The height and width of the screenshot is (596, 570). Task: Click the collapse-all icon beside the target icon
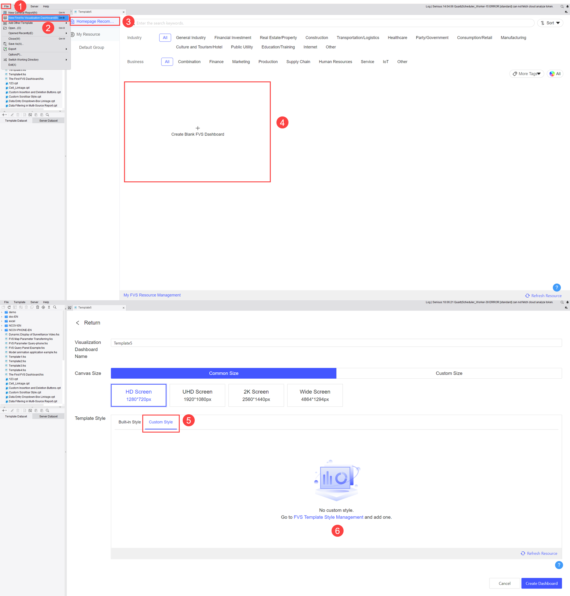point(49,307)
